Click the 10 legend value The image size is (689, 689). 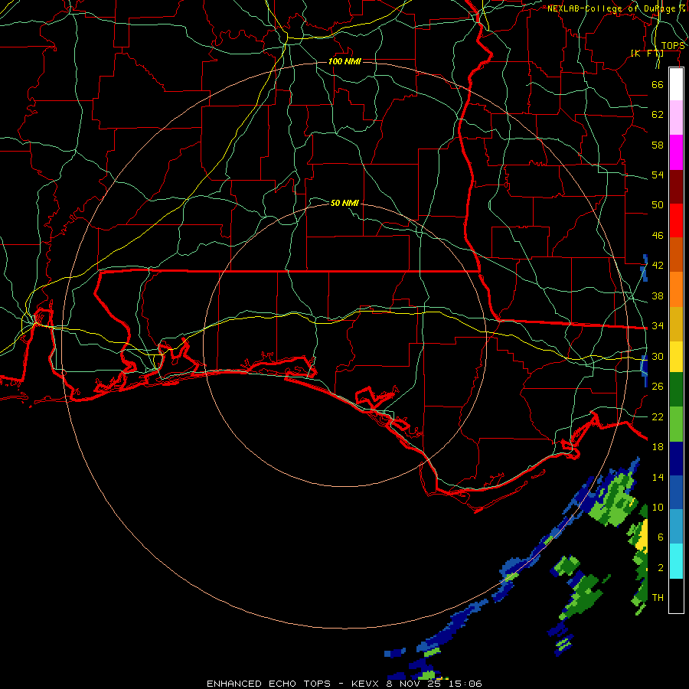(658, 507)
